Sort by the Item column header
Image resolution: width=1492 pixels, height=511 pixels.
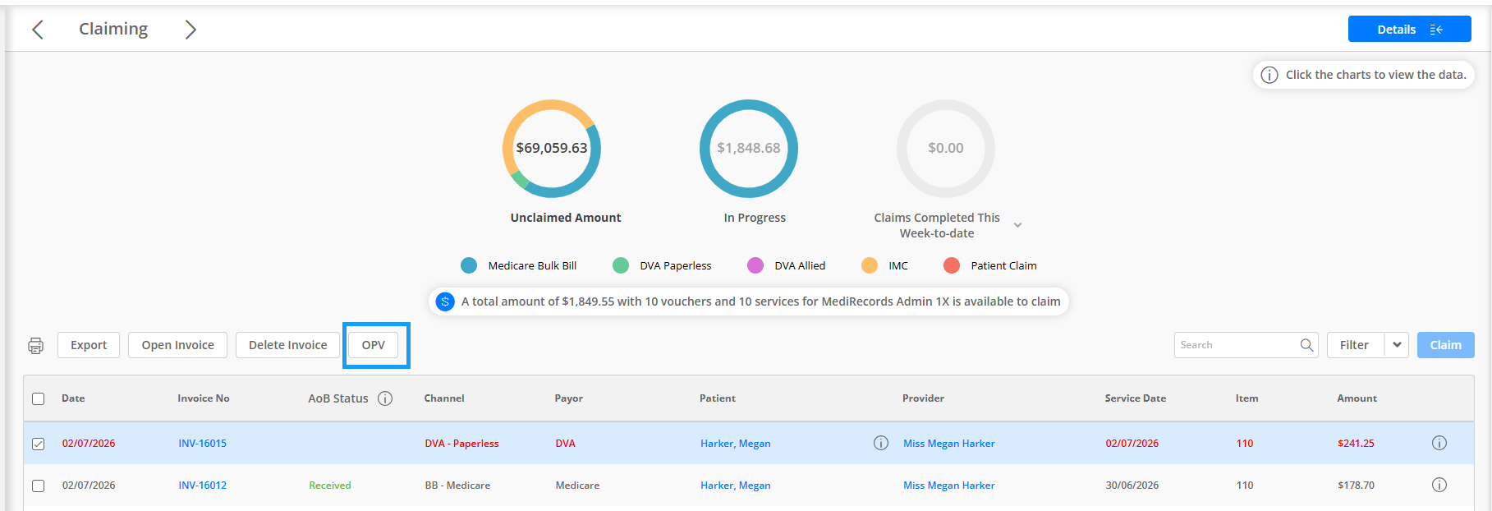click(x=1246, y=398)
